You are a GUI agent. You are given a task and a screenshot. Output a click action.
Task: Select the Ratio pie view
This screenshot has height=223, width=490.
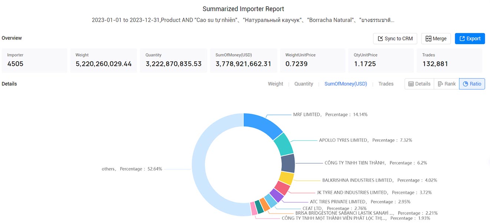(472, 84)
